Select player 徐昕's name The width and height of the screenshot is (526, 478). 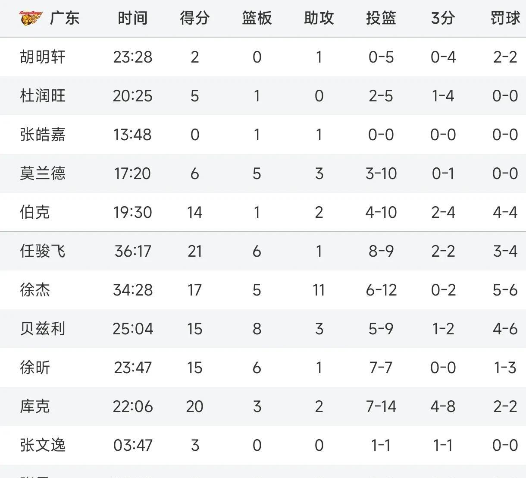[x=35, y=368]
